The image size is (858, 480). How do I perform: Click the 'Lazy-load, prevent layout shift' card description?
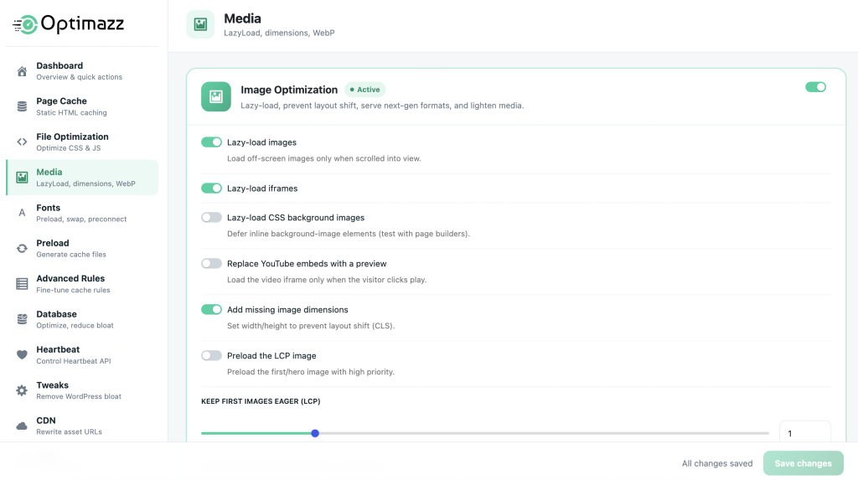(382, 106)
